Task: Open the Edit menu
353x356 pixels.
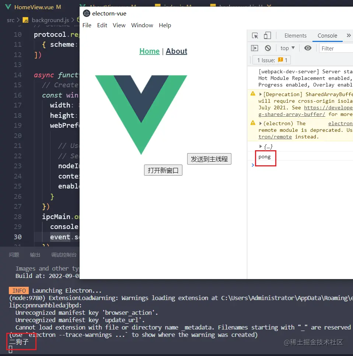Action: 102,25
